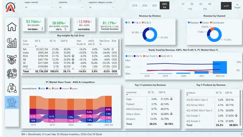The height and width of the screenshot is (137, 243).
Task: Click the down arrow next to ROA GM %
Action: 73,56
